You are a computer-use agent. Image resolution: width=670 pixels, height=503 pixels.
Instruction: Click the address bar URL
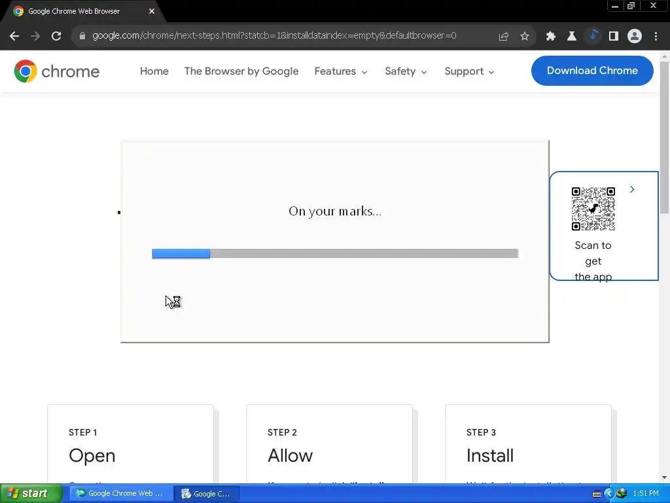[274, 35]
